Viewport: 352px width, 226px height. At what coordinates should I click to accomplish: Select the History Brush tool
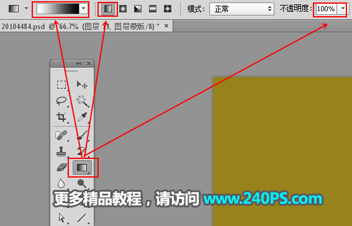82,151
